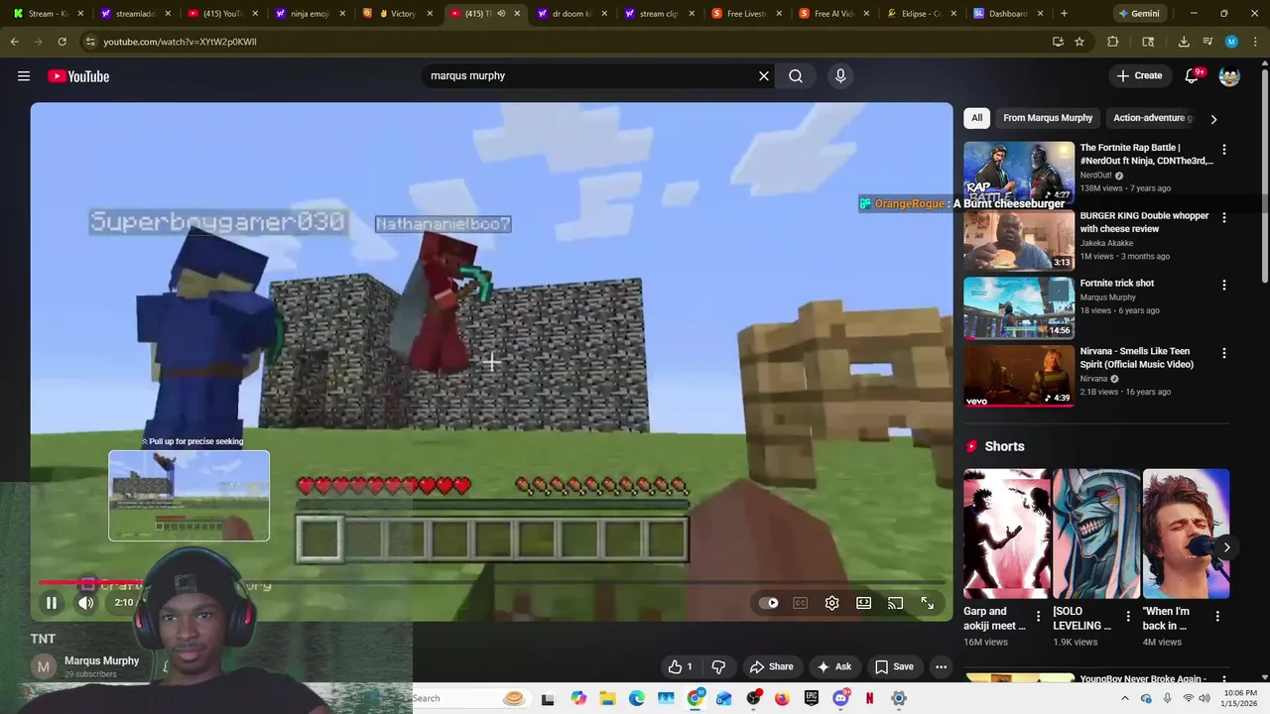This screenshot has width=1270, height=714.
Task: Open the Chrome three-dot menu
Action: click(1255, 42)
